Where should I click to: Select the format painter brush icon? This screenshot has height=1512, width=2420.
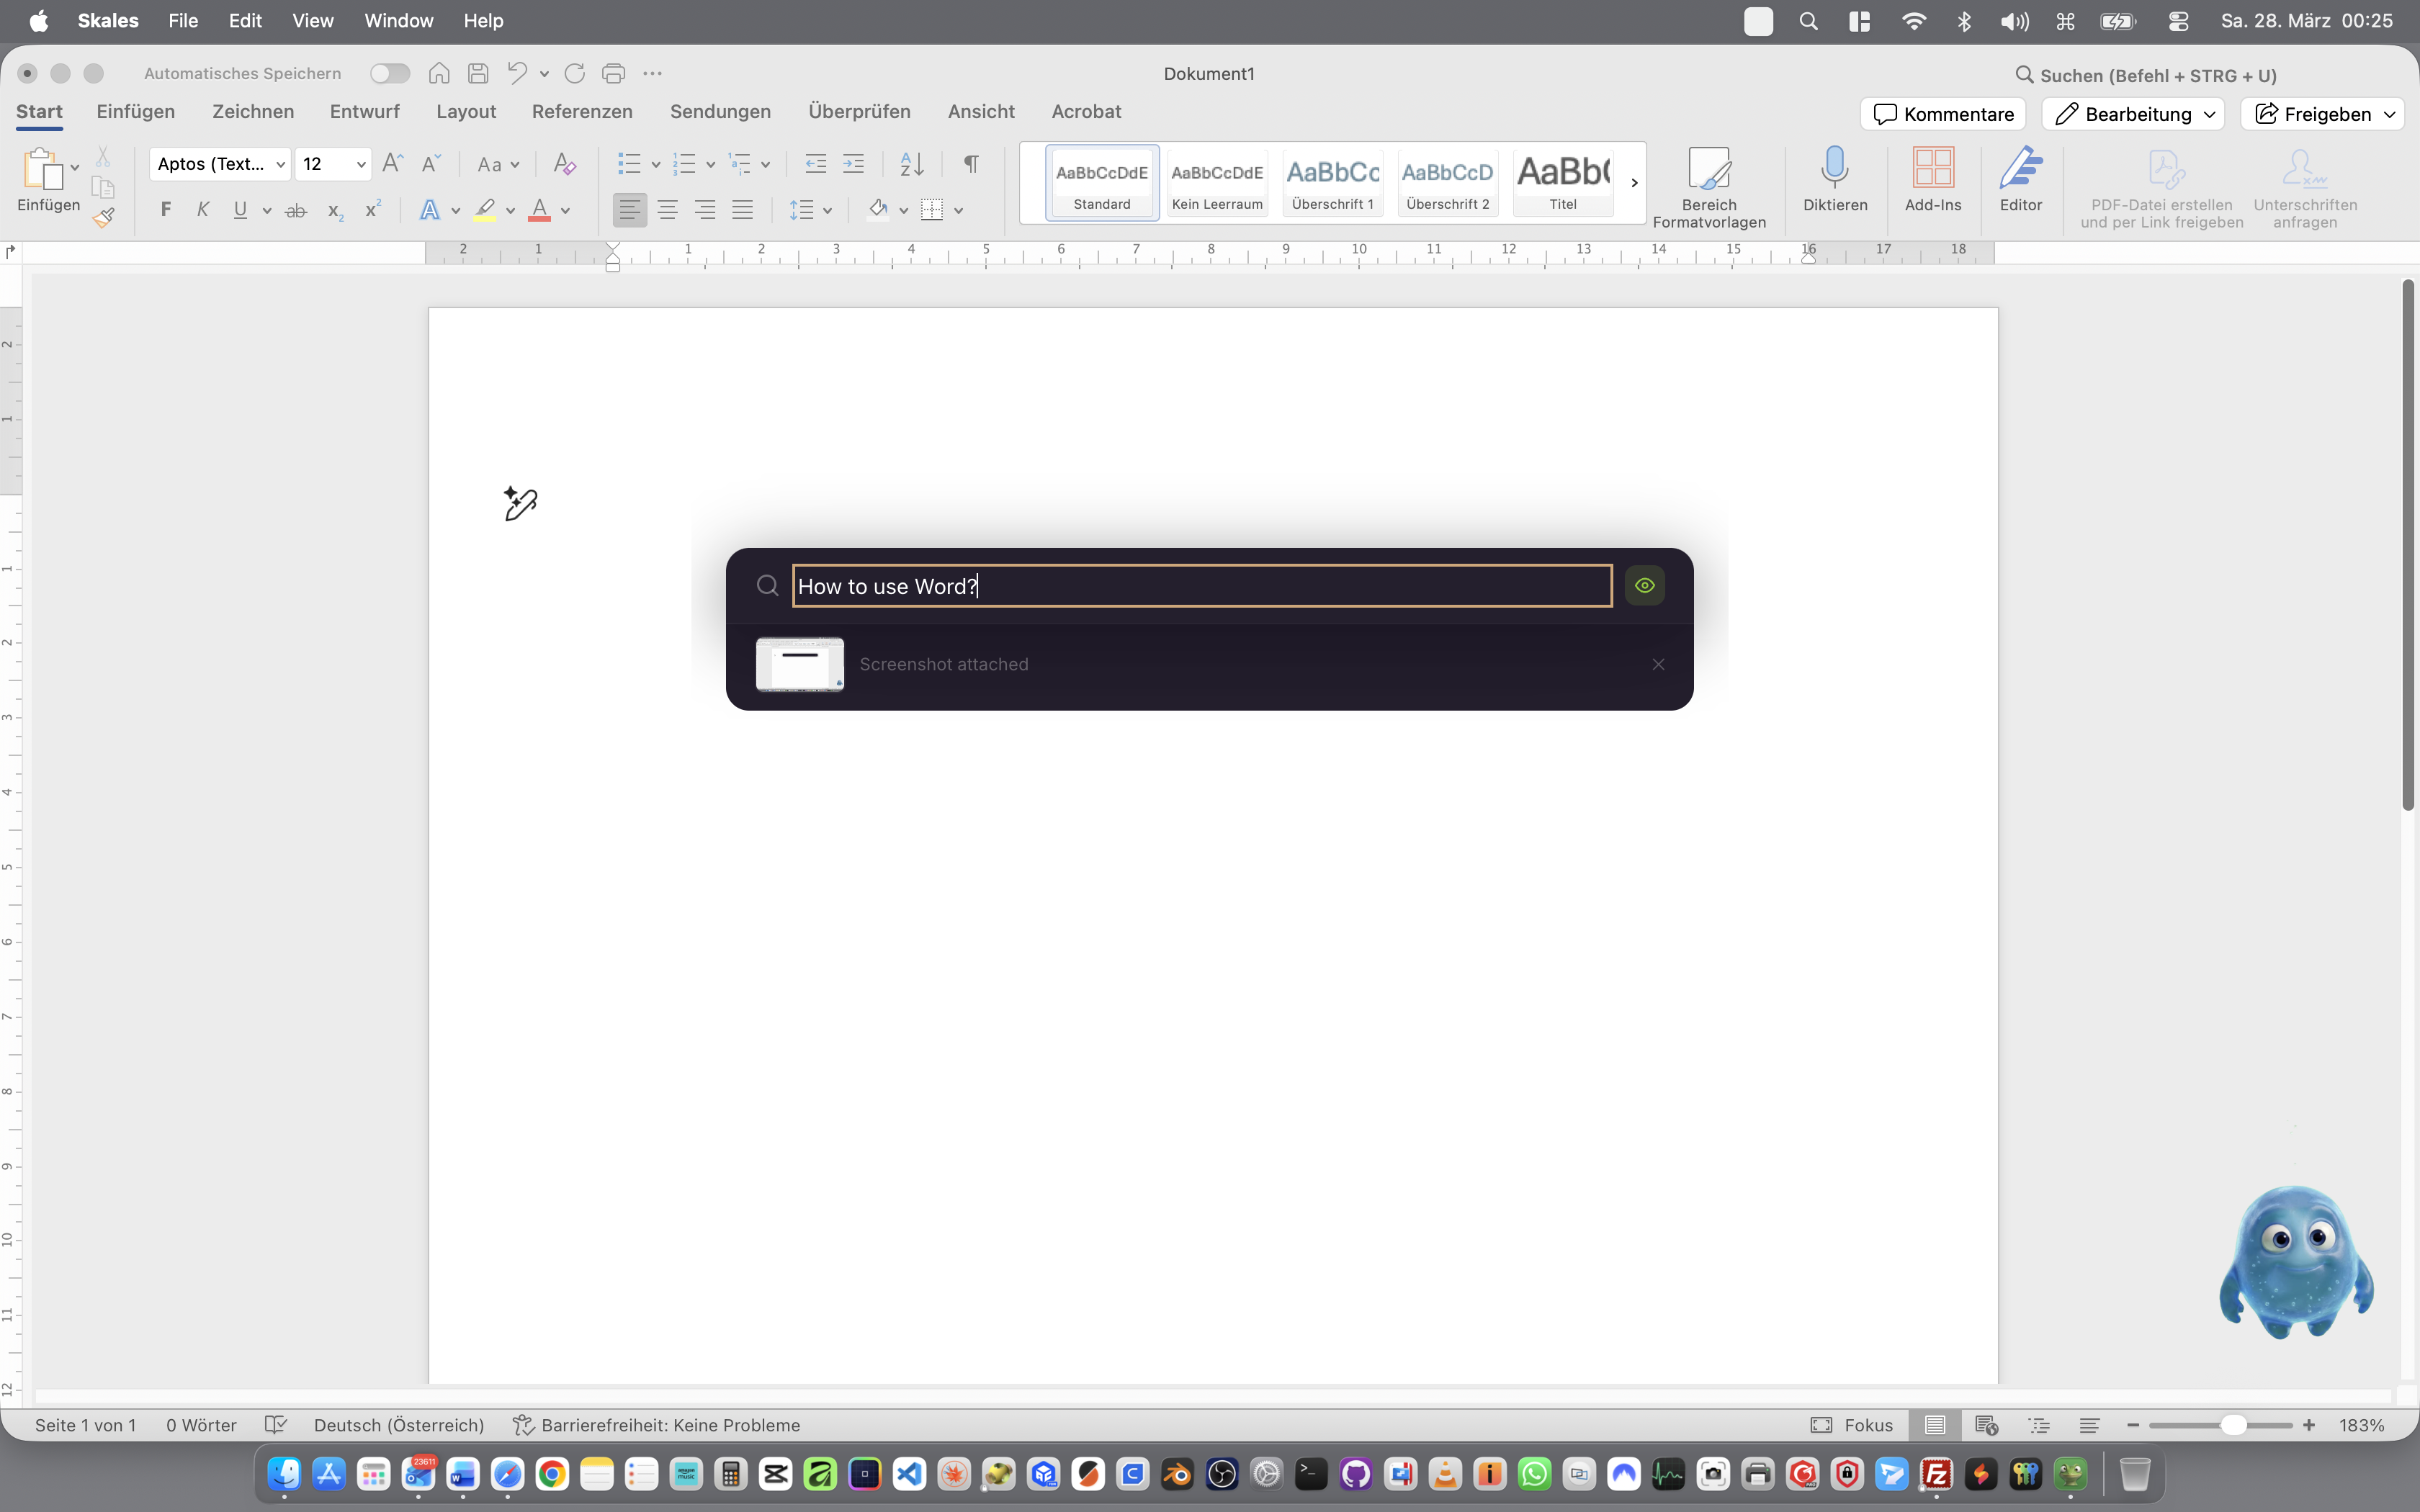coord(104,217)
